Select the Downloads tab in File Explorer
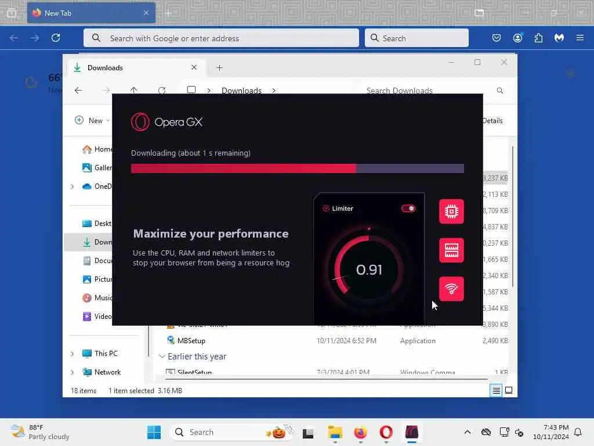This screenshot has height=446, width=594. 136,67
